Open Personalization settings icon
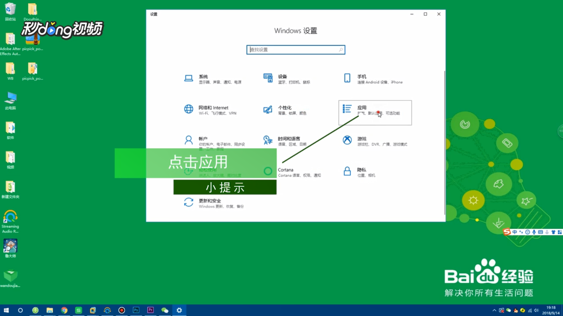The width and height of the screenshot is (563, 316). [x=268, y=109]
